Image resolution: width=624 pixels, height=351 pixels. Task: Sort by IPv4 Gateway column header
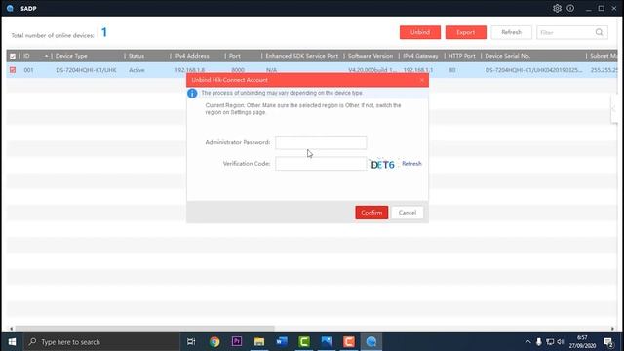click(420, 56)
